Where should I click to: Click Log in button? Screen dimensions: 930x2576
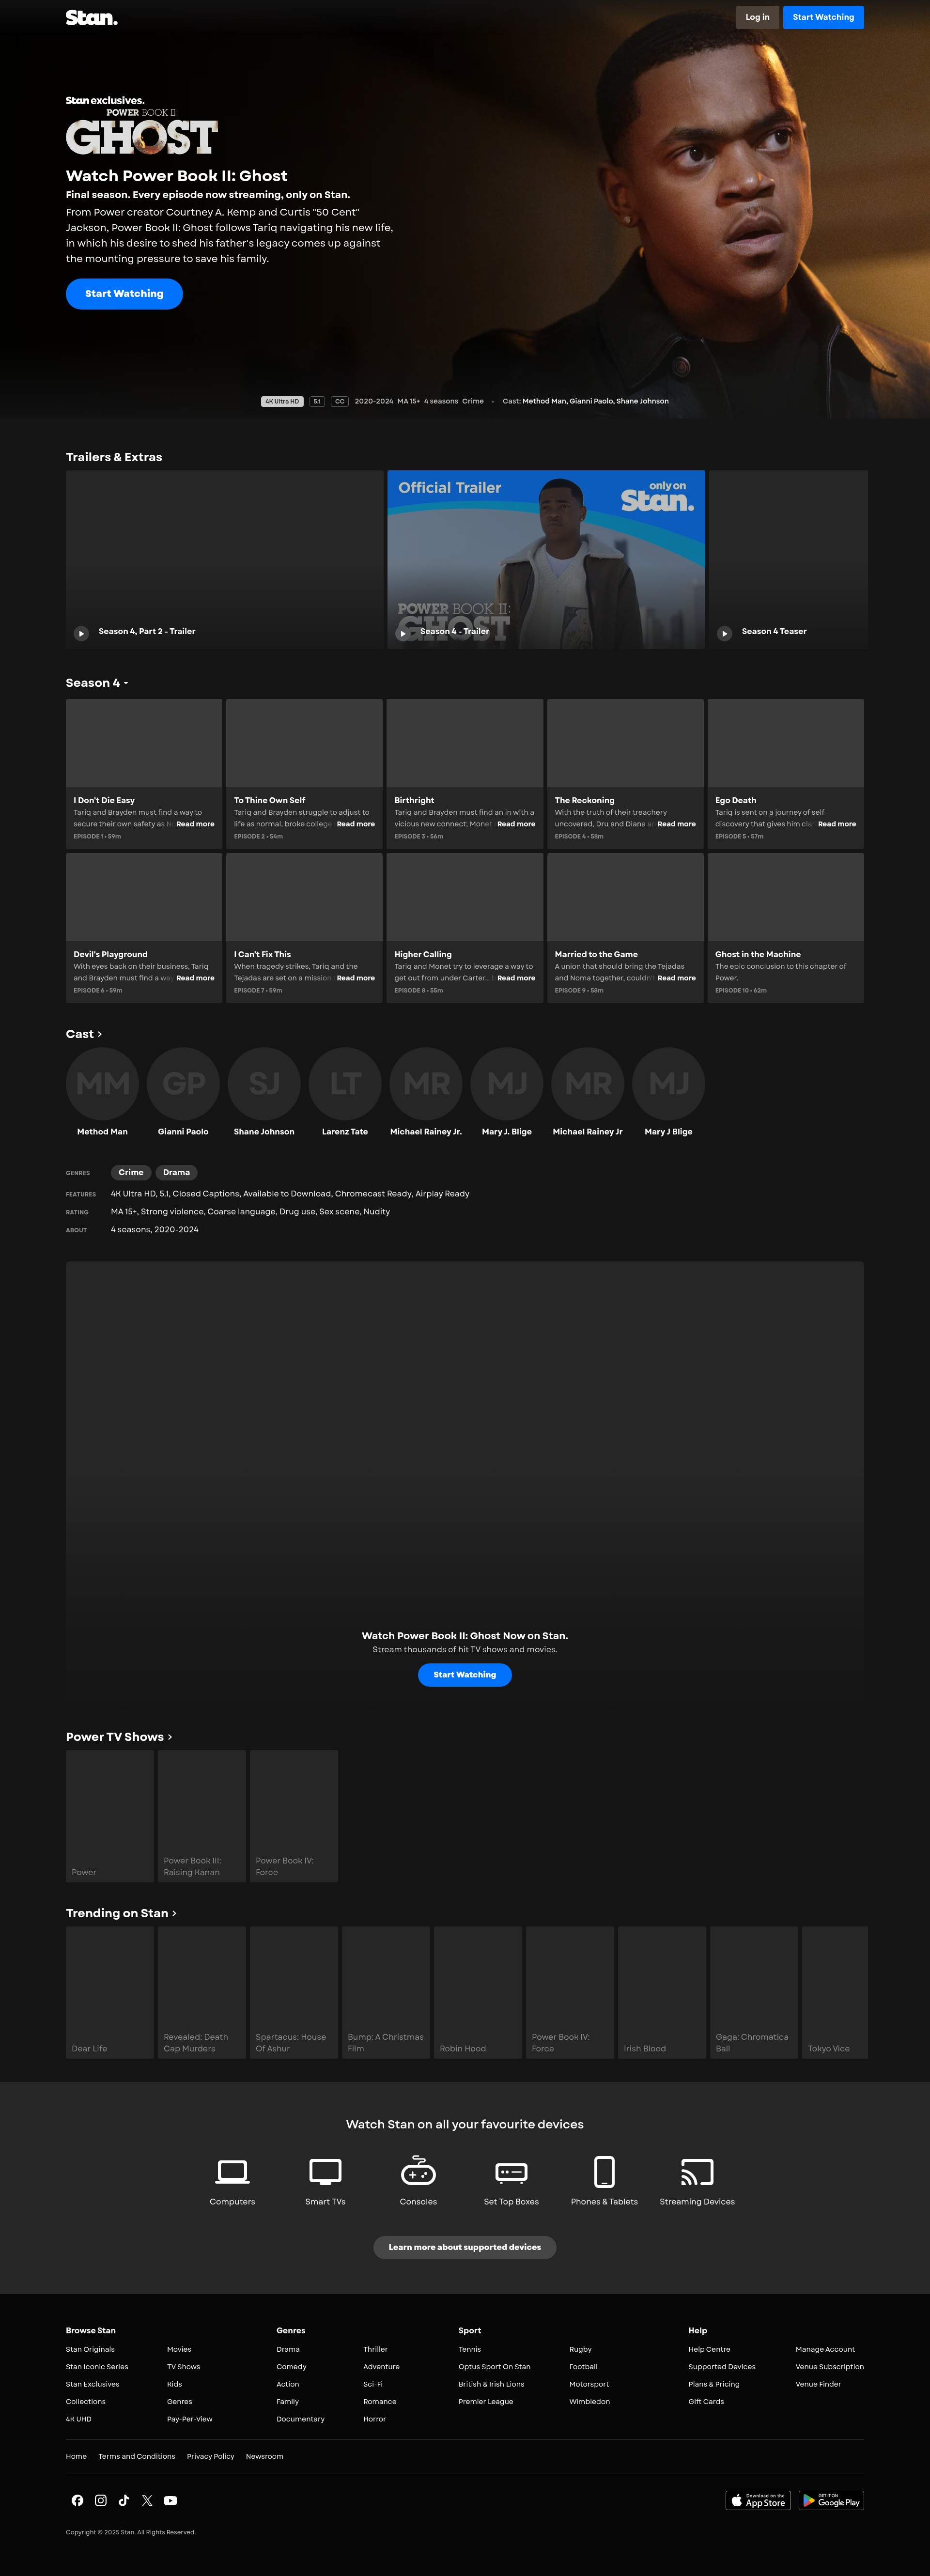point(758,17)
